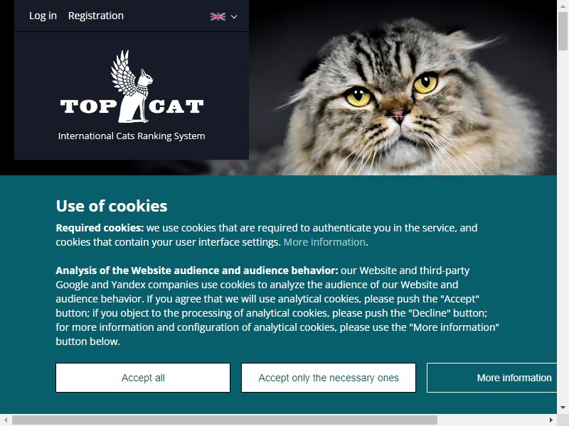Viewport: 569px width, 426px height.
Task: Click the horizontal scrollbar right arrow
Action: [551, 420]
